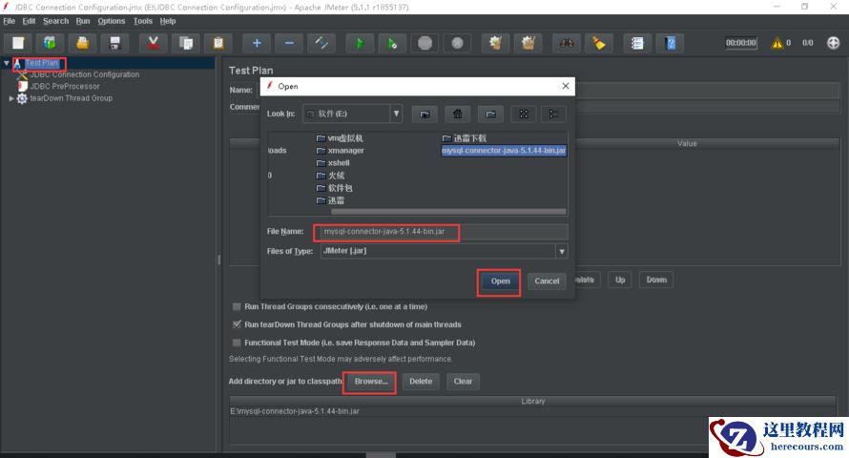Click the Browse... classpath button
The height and width of the screenshot is (458, 849).
pyautogui.click(x=370, y=381)
